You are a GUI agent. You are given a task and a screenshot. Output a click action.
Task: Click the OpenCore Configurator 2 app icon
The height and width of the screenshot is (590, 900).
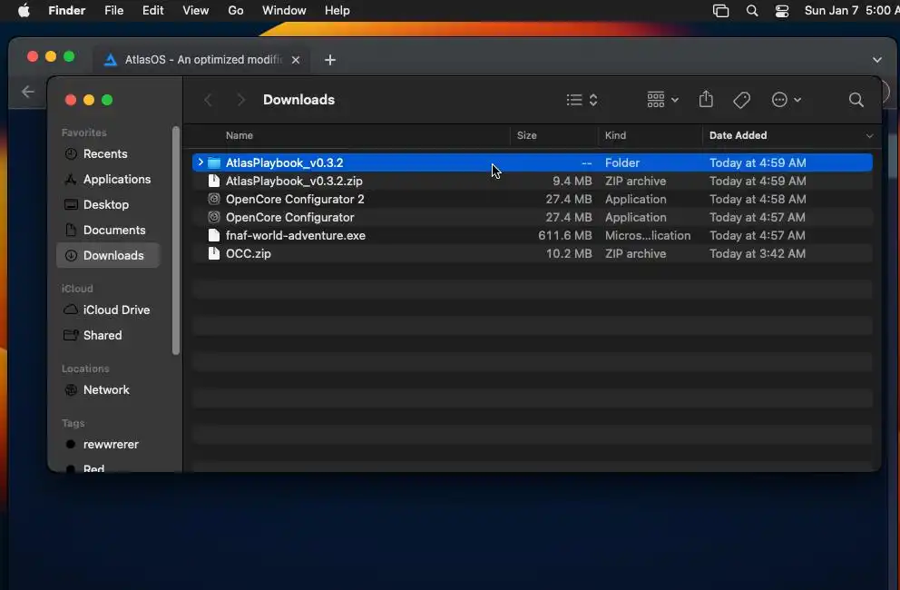(x=214, y=200)
